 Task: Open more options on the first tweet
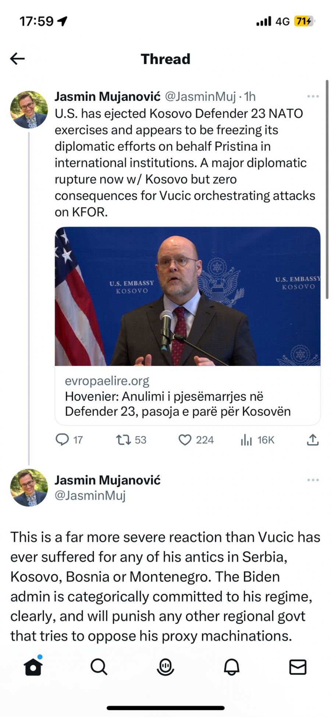[312, 96]
